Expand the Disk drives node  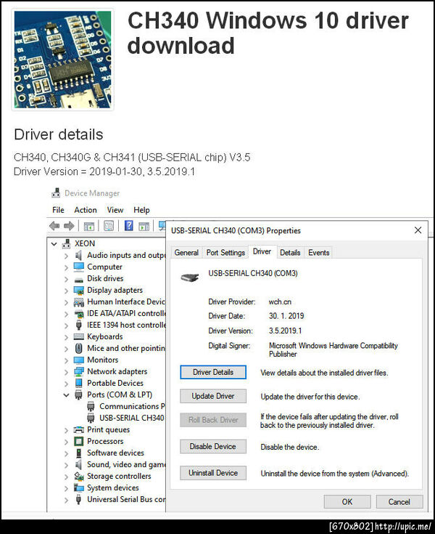coord(66,279)
